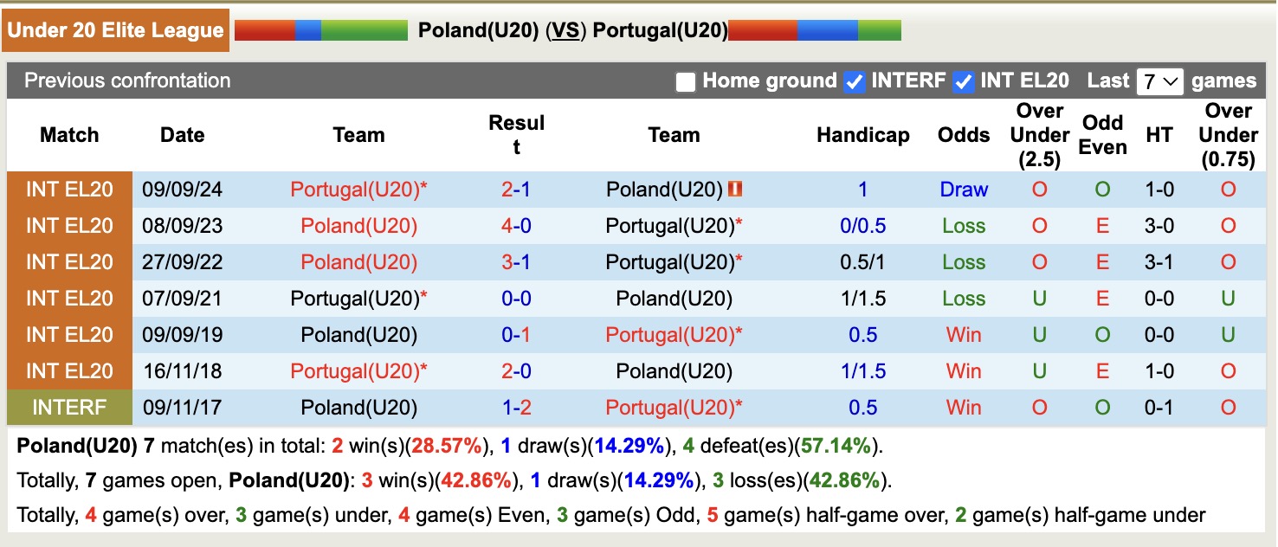Click the INT EL20 badge for 09/09/24
Screen dimensions: 1278x547
[69, 190]
